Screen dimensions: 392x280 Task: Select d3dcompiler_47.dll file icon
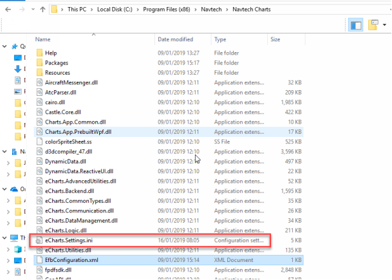tap(39, 151)
